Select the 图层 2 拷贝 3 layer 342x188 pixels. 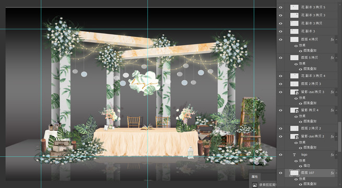click(308, 84)
